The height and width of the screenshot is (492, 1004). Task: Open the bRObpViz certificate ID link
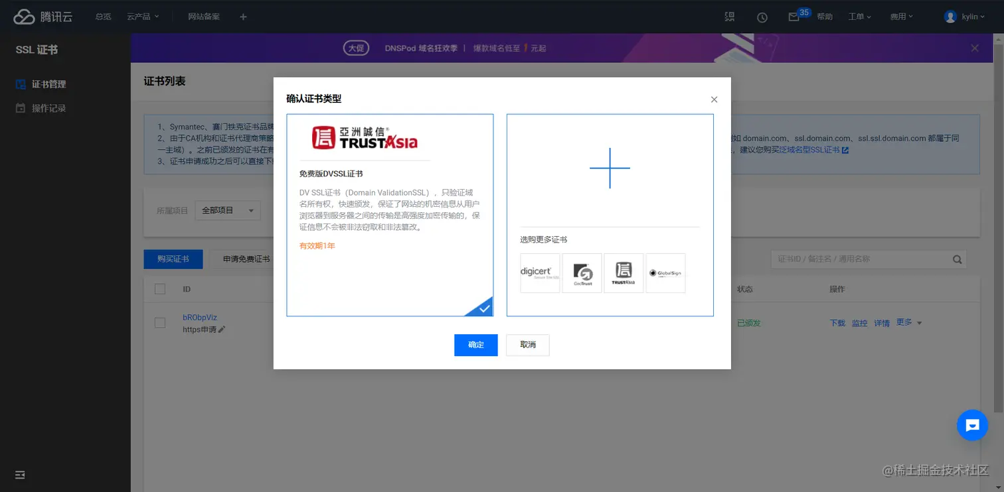200,318
